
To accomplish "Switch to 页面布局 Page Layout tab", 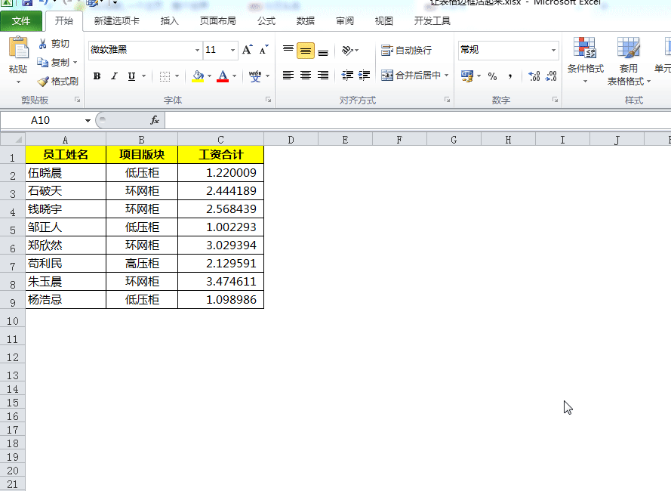I will point(218,21).
